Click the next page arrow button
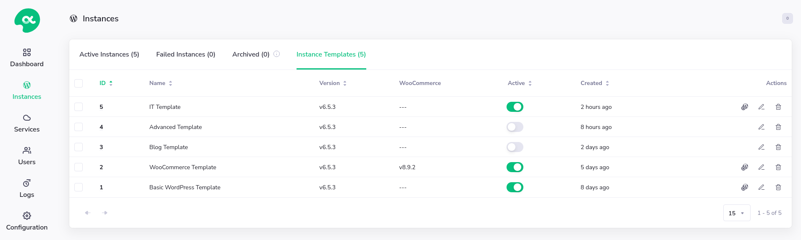The height and width of the screenshot is (240, 801). point(105,213)
